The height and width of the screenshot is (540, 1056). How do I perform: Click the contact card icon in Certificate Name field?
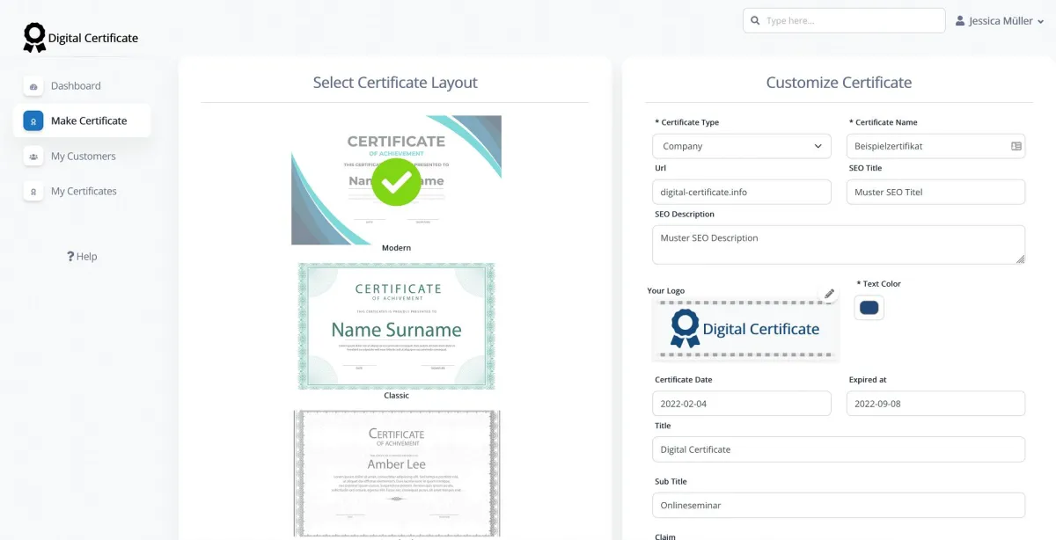pos(1014,146)
